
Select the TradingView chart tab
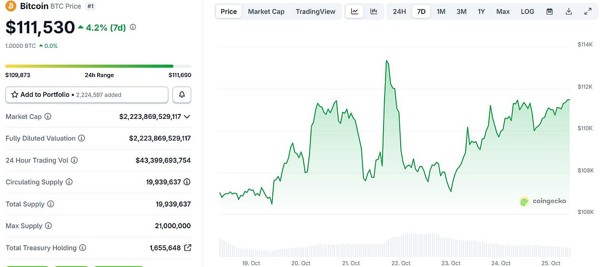pos(316,11)
